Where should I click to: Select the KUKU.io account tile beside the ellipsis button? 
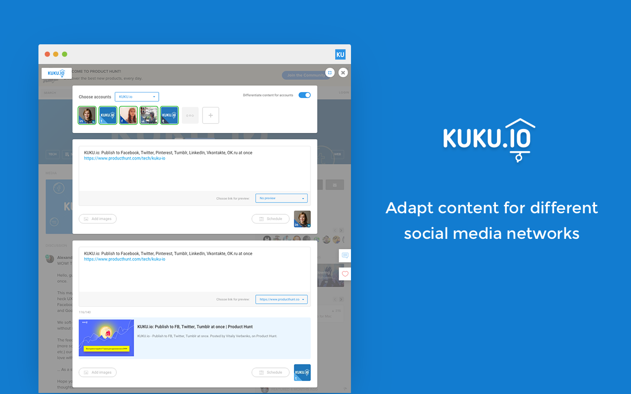click(x=169, y=115)
